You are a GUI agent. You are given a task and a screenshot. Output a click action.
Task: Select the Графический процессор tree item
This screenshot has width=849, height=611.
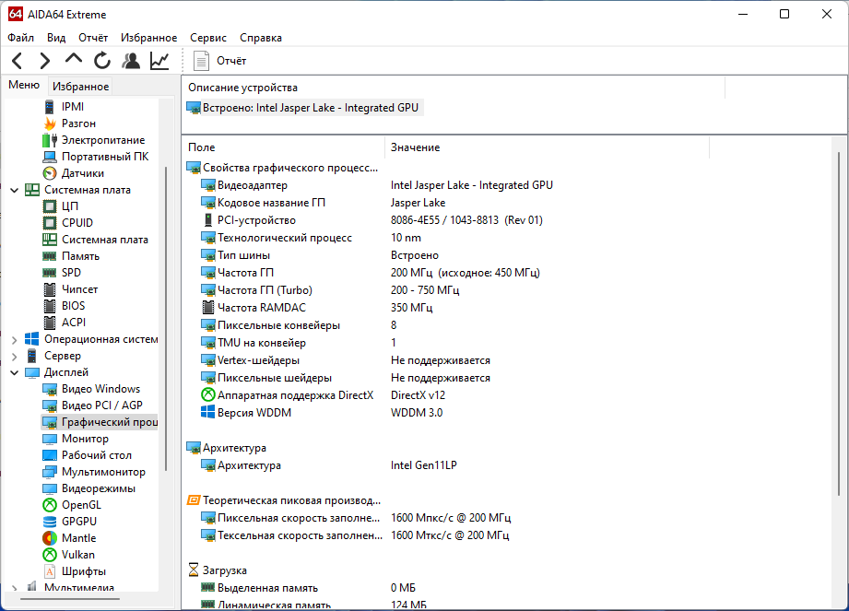click(100, 422)
